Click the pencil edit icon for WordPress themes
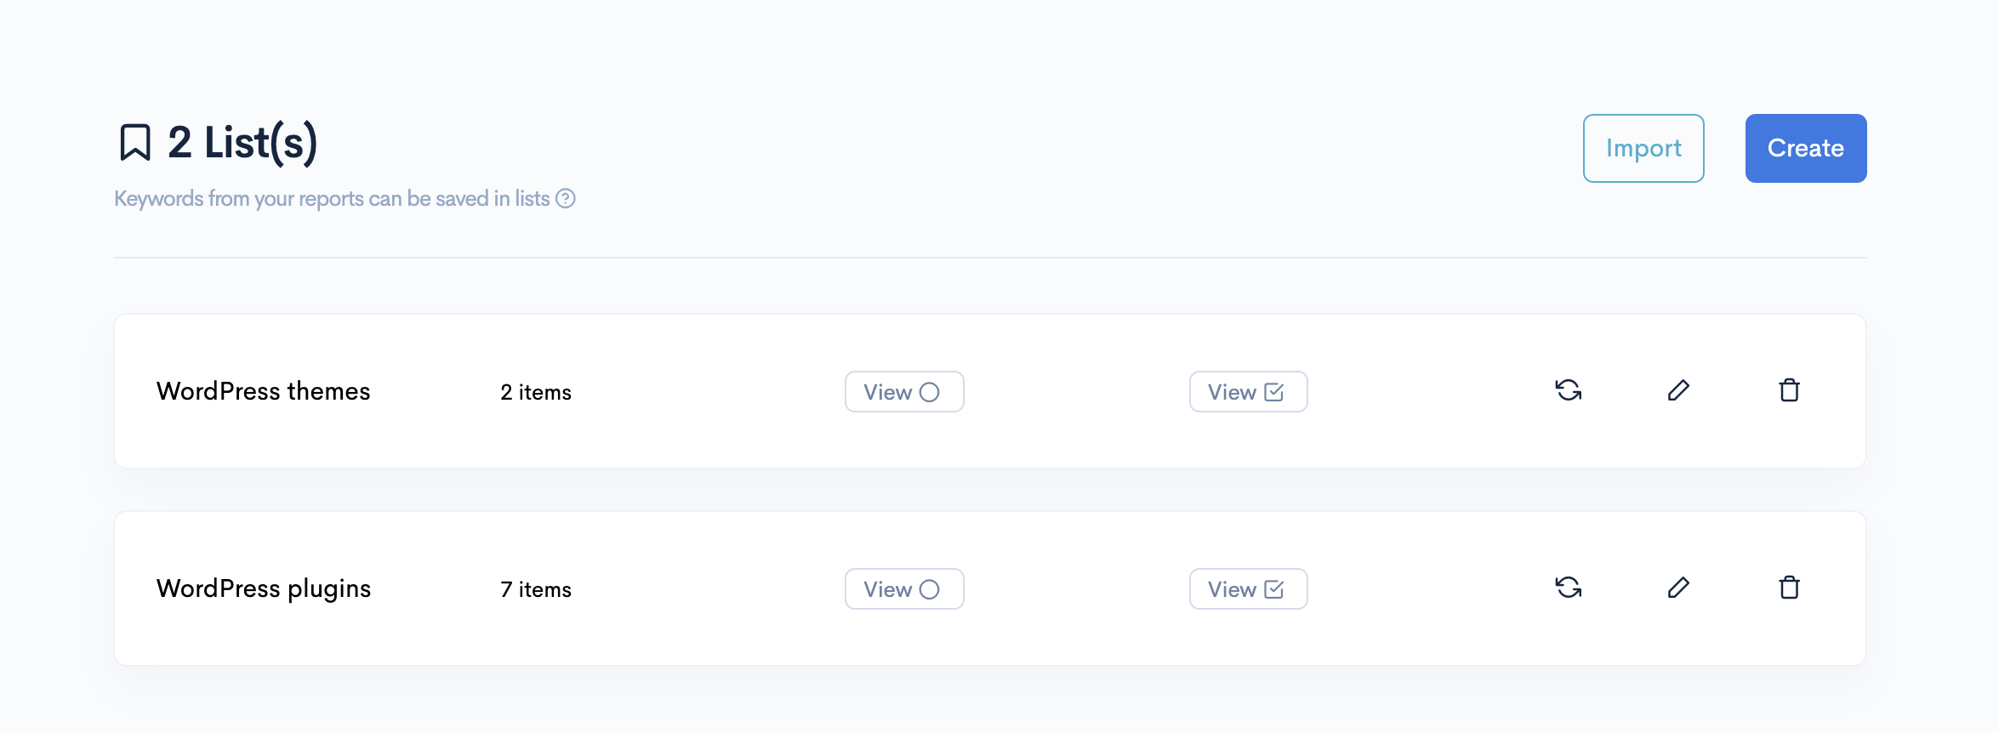 tap(1678, 390)
